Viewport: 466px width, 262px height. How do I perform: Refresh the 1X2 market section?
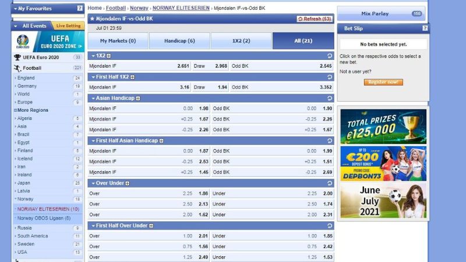329,56
